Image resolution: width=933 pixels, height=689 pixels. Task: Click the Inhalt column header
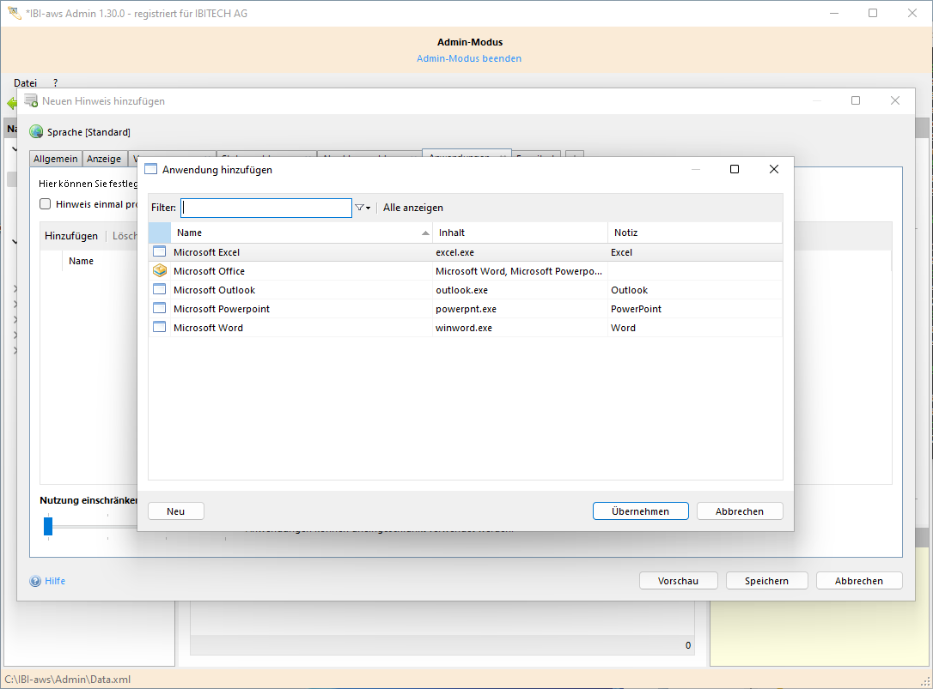click(520, 233)
